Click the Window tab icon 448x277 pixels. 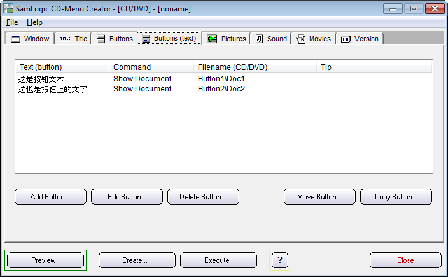click(x=16, y=39)
